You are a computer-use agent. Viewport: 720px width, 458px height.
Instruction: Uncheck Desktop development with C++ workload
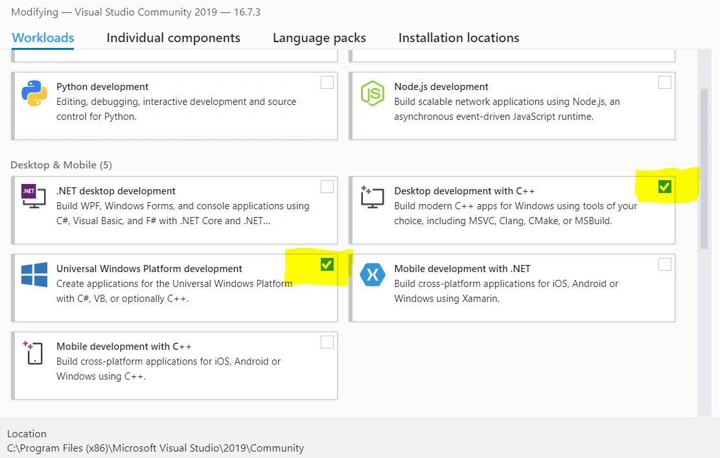click(664, 187)
